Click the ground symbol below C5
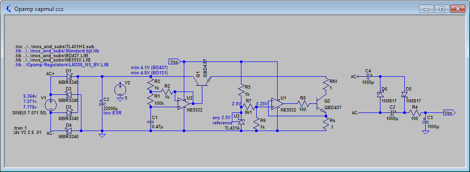 click(425, 132)
